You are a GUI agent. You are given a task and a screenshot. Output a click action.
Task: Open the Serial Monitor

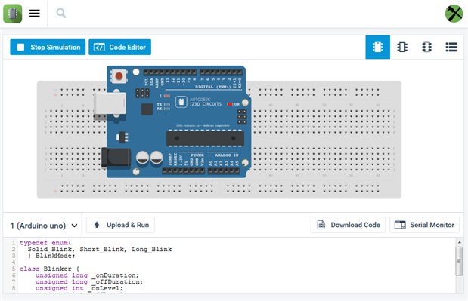tap(424, 225)
